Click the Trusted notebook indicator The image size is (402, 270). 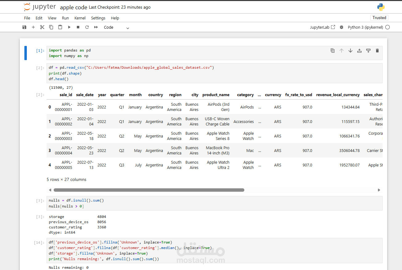pos(379,18)
